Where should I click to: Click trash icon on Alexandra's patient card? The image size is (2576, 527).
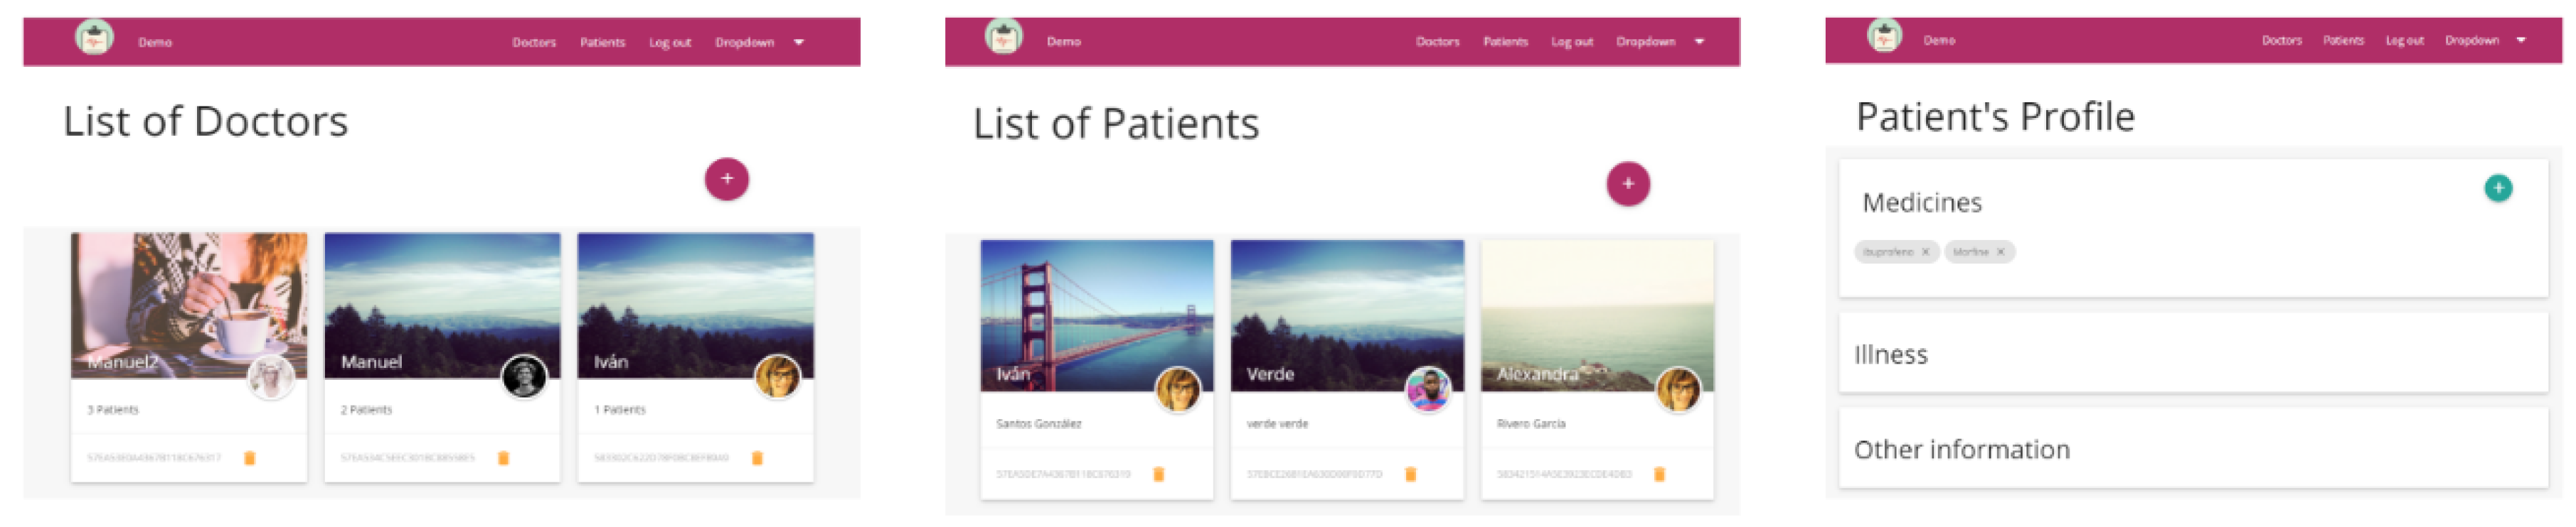pyautogui.click(x=1659, y=474)
